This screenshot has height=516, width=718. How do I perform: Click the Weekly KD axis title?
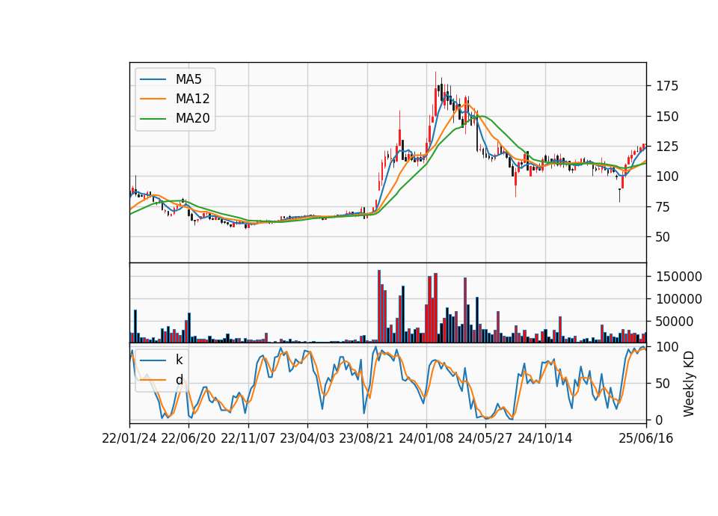pyautogui.click(x=689, y=384)
